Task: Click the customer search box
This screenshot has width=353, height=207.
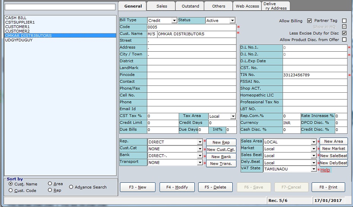Action: (x=60, y=7)
